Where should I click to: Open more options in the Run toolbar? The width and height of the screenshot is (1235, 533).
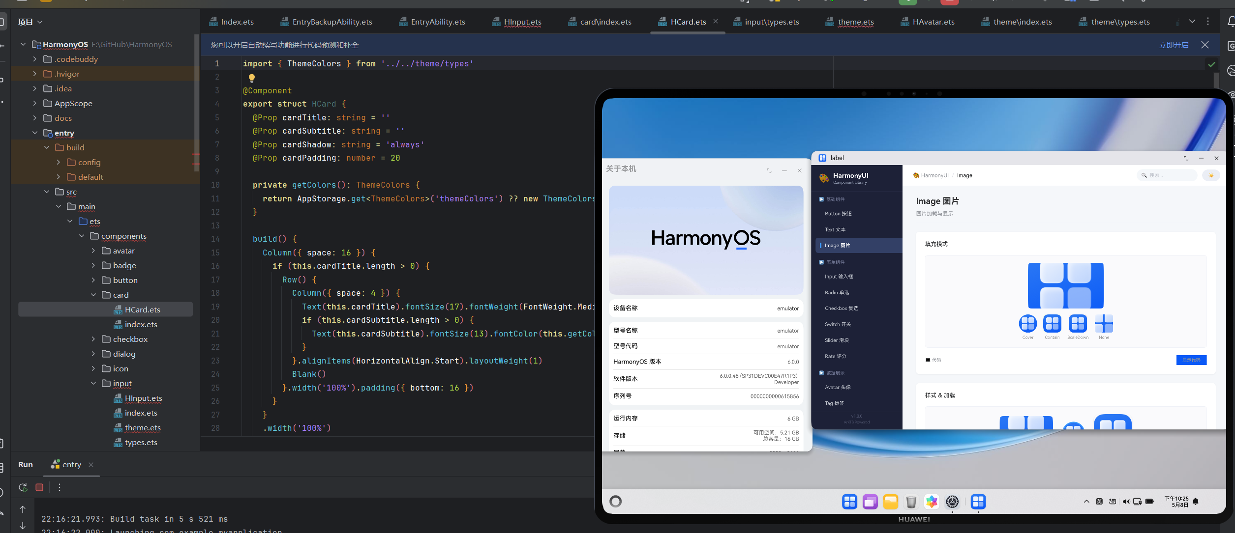coord(60,487)
